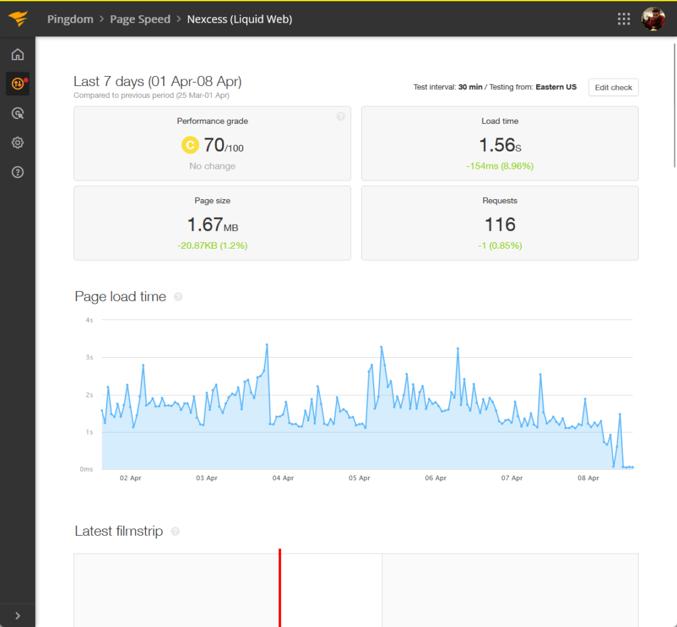Click the yellow C grade badge
677x627 pixels.
coord(190,145)
